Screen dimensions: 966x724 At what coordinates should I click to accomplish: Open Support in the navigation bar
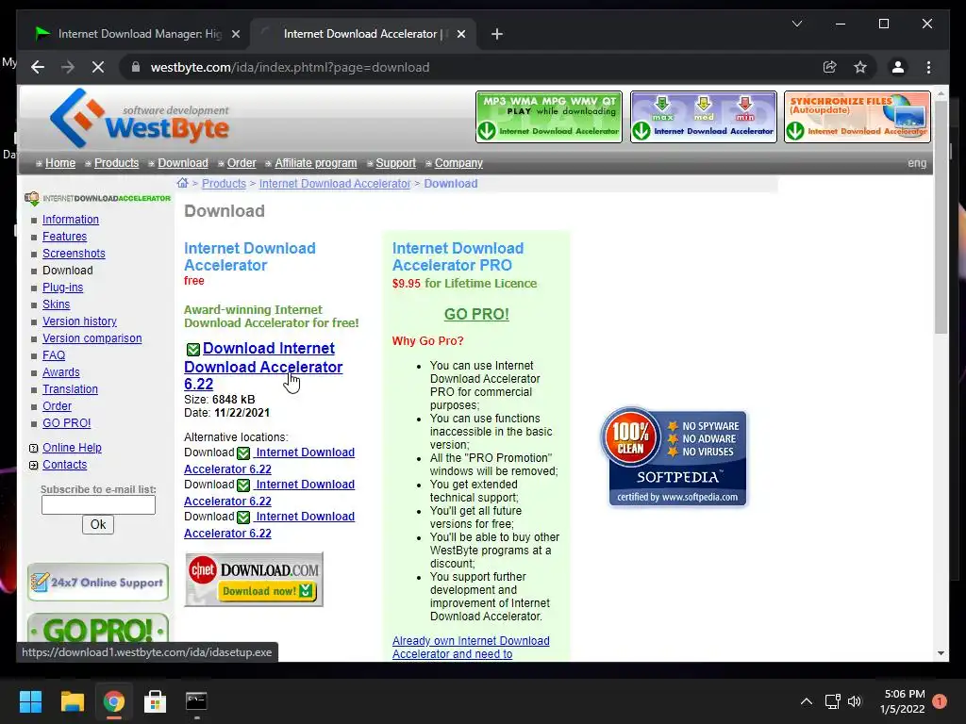point(395,162)
